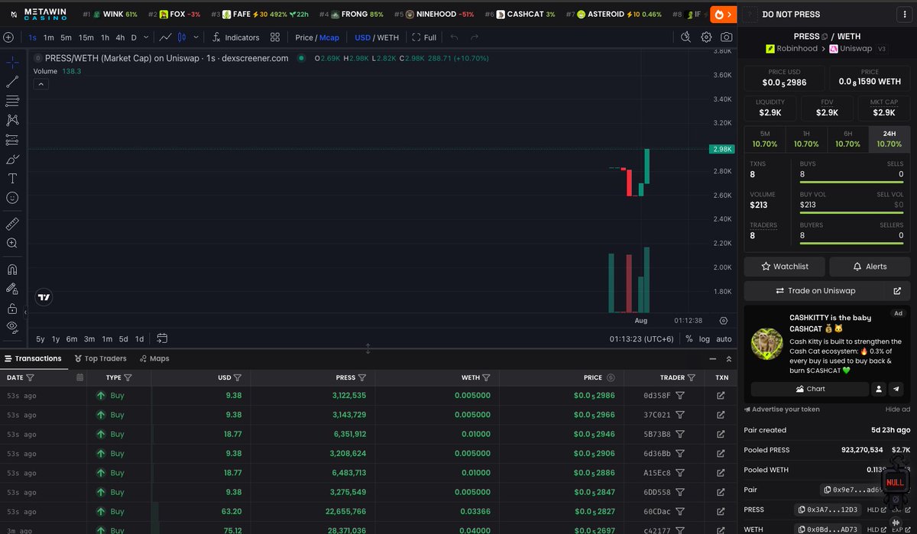The width and height of the screenshot is (917, 534).
Task: Select the 4h timeframe
Action: tap(120, 37)
